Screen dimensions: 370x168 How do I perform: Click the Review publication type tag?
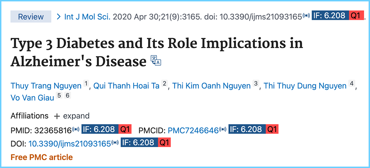pyautogui.click(x=31, y=16)
